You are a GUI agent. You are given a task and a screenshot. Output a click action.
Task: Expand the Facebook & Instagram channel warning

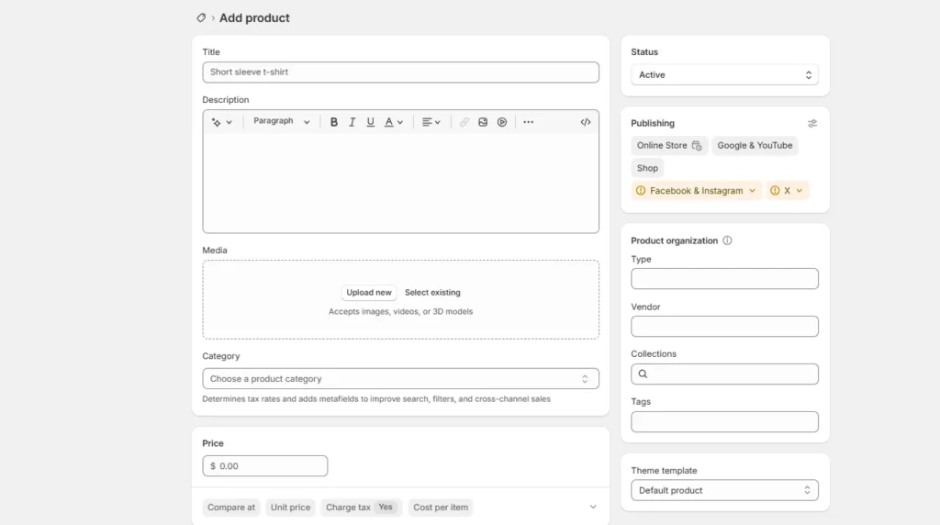pyautogui.click(x=697, y=191)
